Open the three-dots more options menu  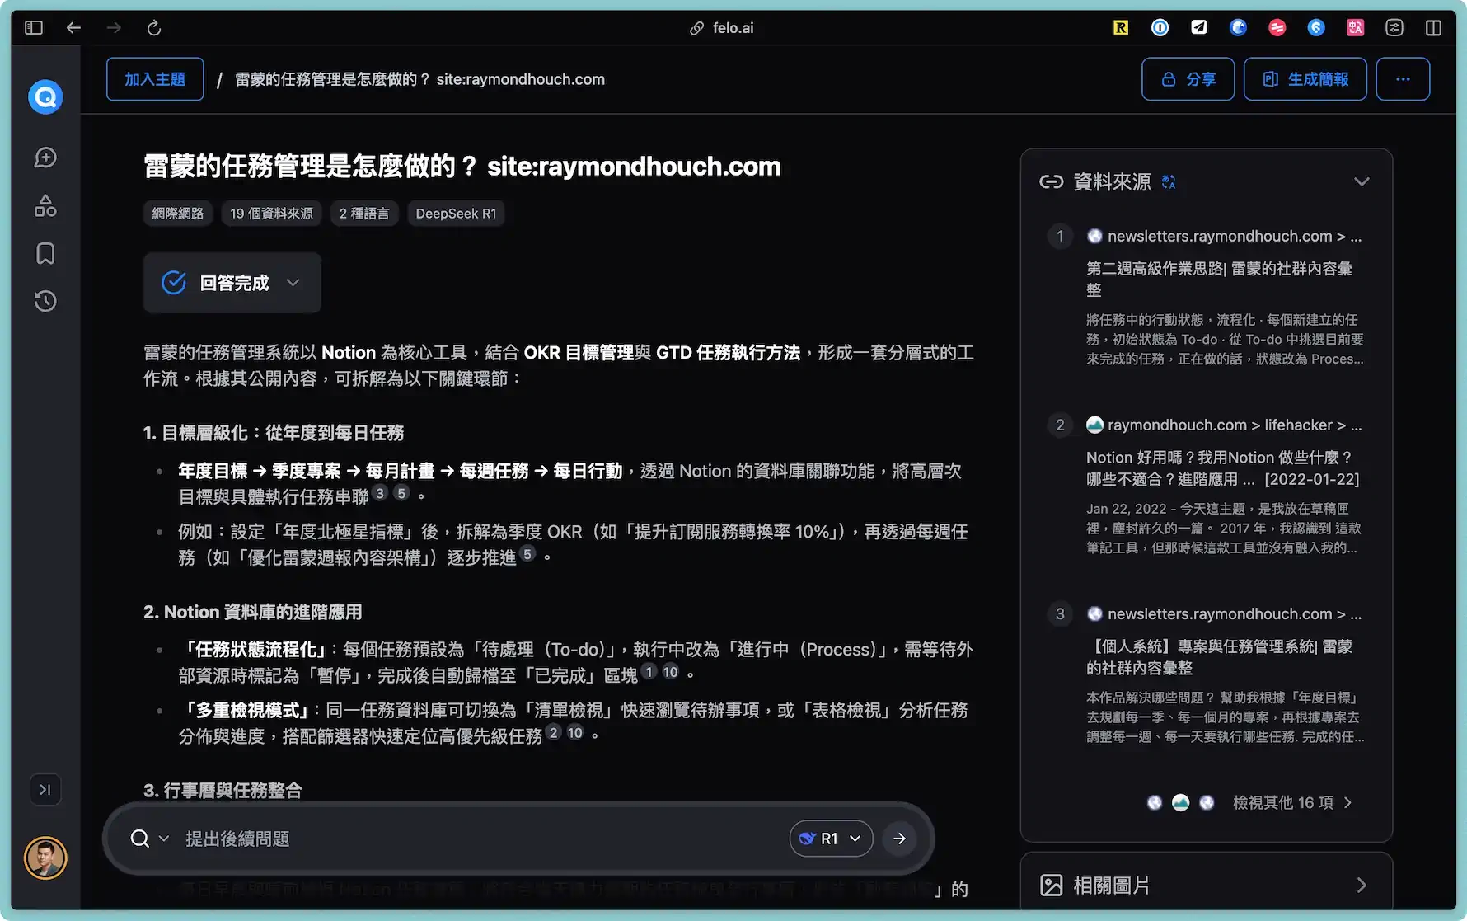coord(1403,79)
